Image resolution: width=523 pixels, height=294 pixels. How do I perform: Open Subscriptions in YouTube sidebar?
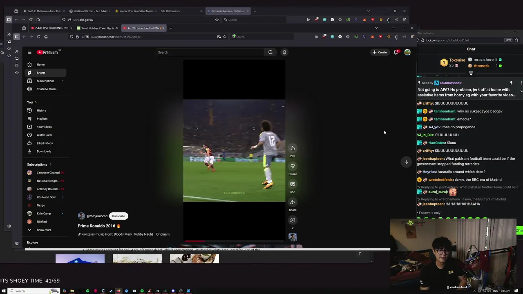point(45,81)
